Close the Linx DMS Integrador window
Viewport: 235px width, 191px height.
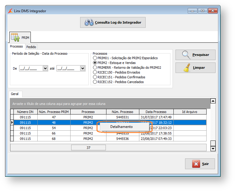pyautogui.click(x=213, y=11)
